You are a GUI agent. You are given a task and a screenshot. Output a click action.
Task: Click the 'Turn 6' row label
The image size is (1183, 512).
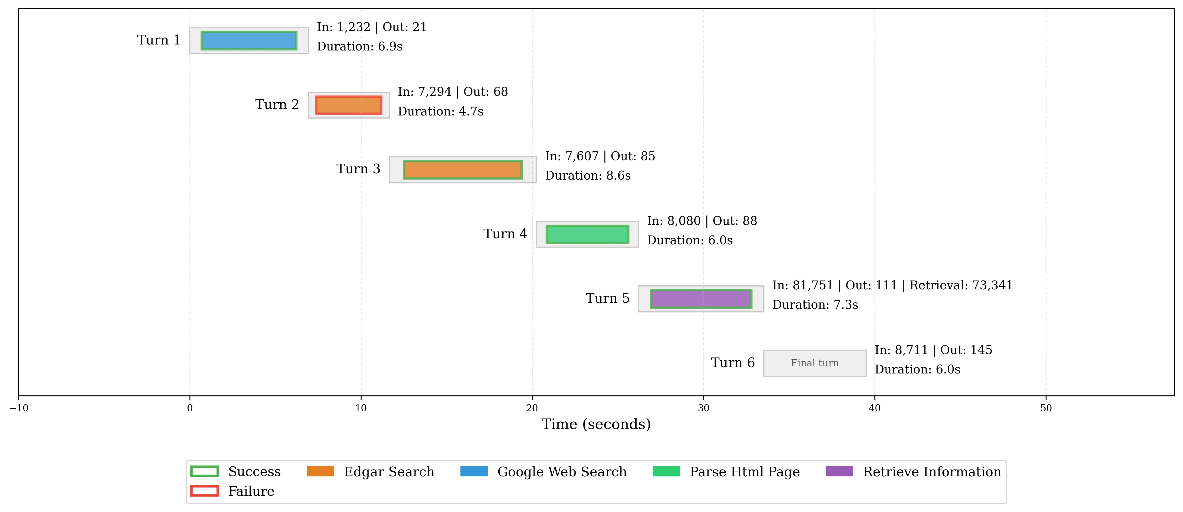733,363
